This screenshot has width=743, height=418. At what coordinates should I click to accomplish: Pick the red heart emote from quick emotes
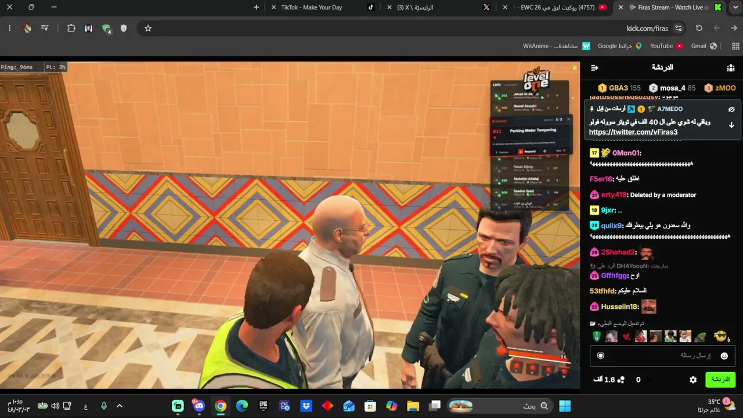click(x=626, y=336)
